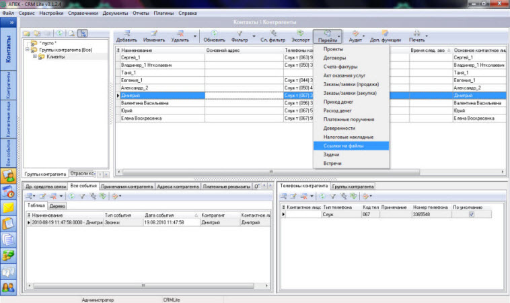Click the Аудит toolbar button
Image resolution: width=510 pixels, height=303 pixels.
pos(355,36)
